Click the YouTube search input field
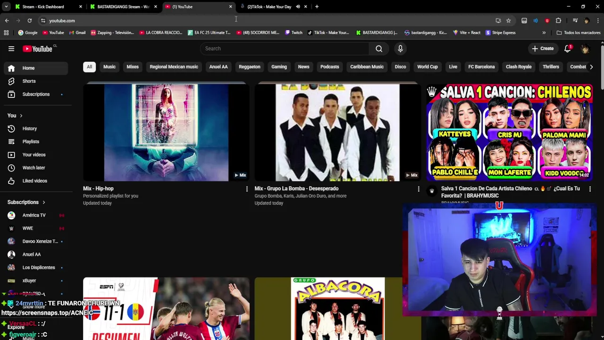 pyautogui.click(x=285, y=49)
